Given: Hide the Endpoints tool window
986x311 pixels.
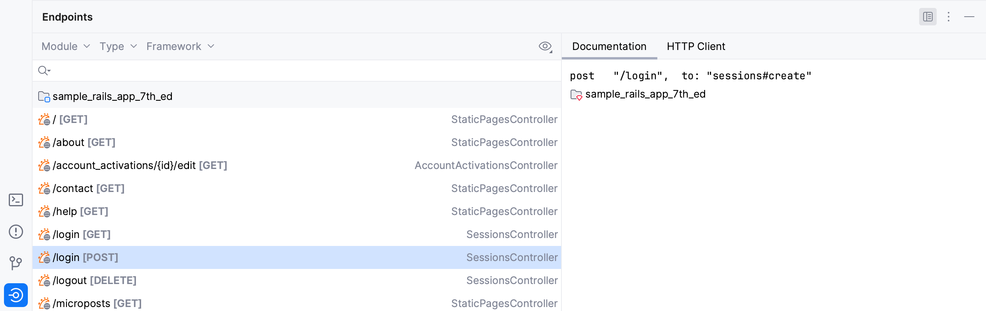Looking at the screenshot, I should click(969, 17).
